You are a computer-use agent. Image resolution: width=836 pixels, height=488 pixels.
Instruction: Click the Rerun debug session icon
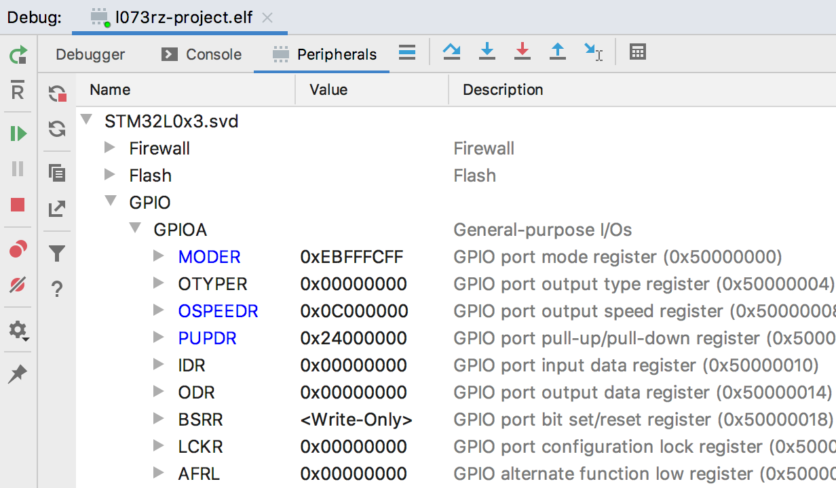pyautogui.click(x=18, y=55)
